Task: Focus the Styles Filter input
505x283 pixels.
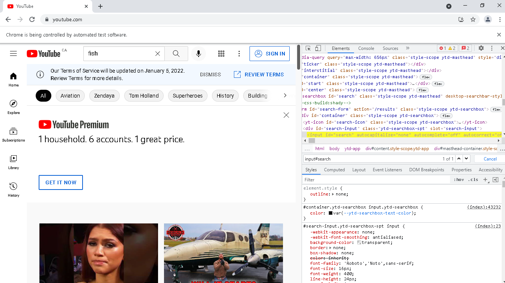Action: pos(376,179)
